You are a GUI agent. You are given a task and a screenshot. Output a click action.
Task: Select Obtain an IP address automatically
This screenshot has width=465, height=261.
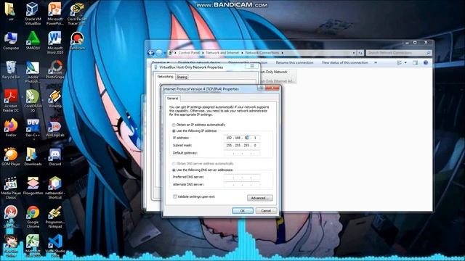[x=174, y=125]
